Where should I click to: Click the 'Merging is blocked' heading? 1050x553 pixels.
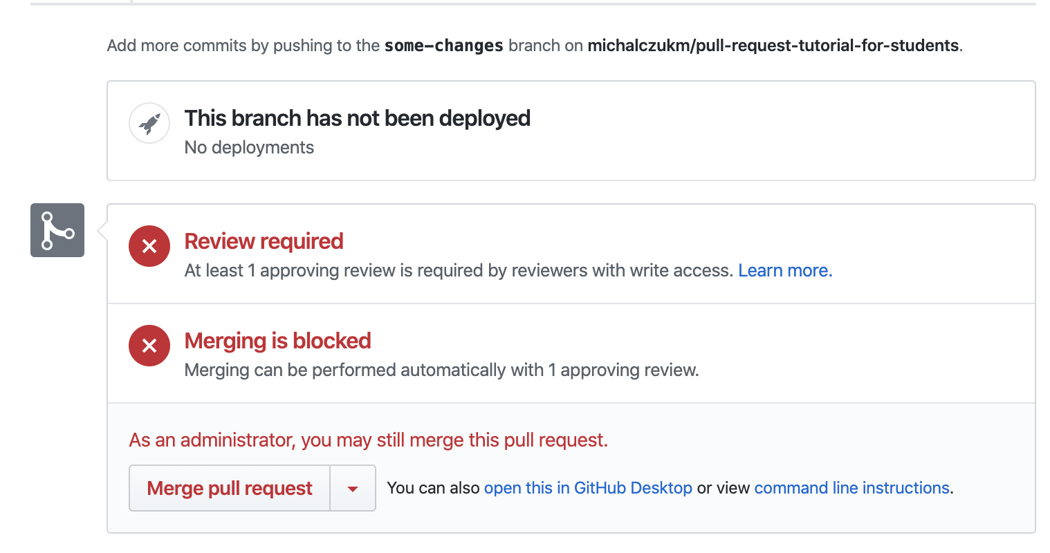click(277, 341)
